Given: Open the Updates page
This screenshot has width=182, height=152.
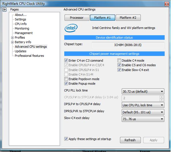Looking at the screenshot, I should tap(20, 51).
